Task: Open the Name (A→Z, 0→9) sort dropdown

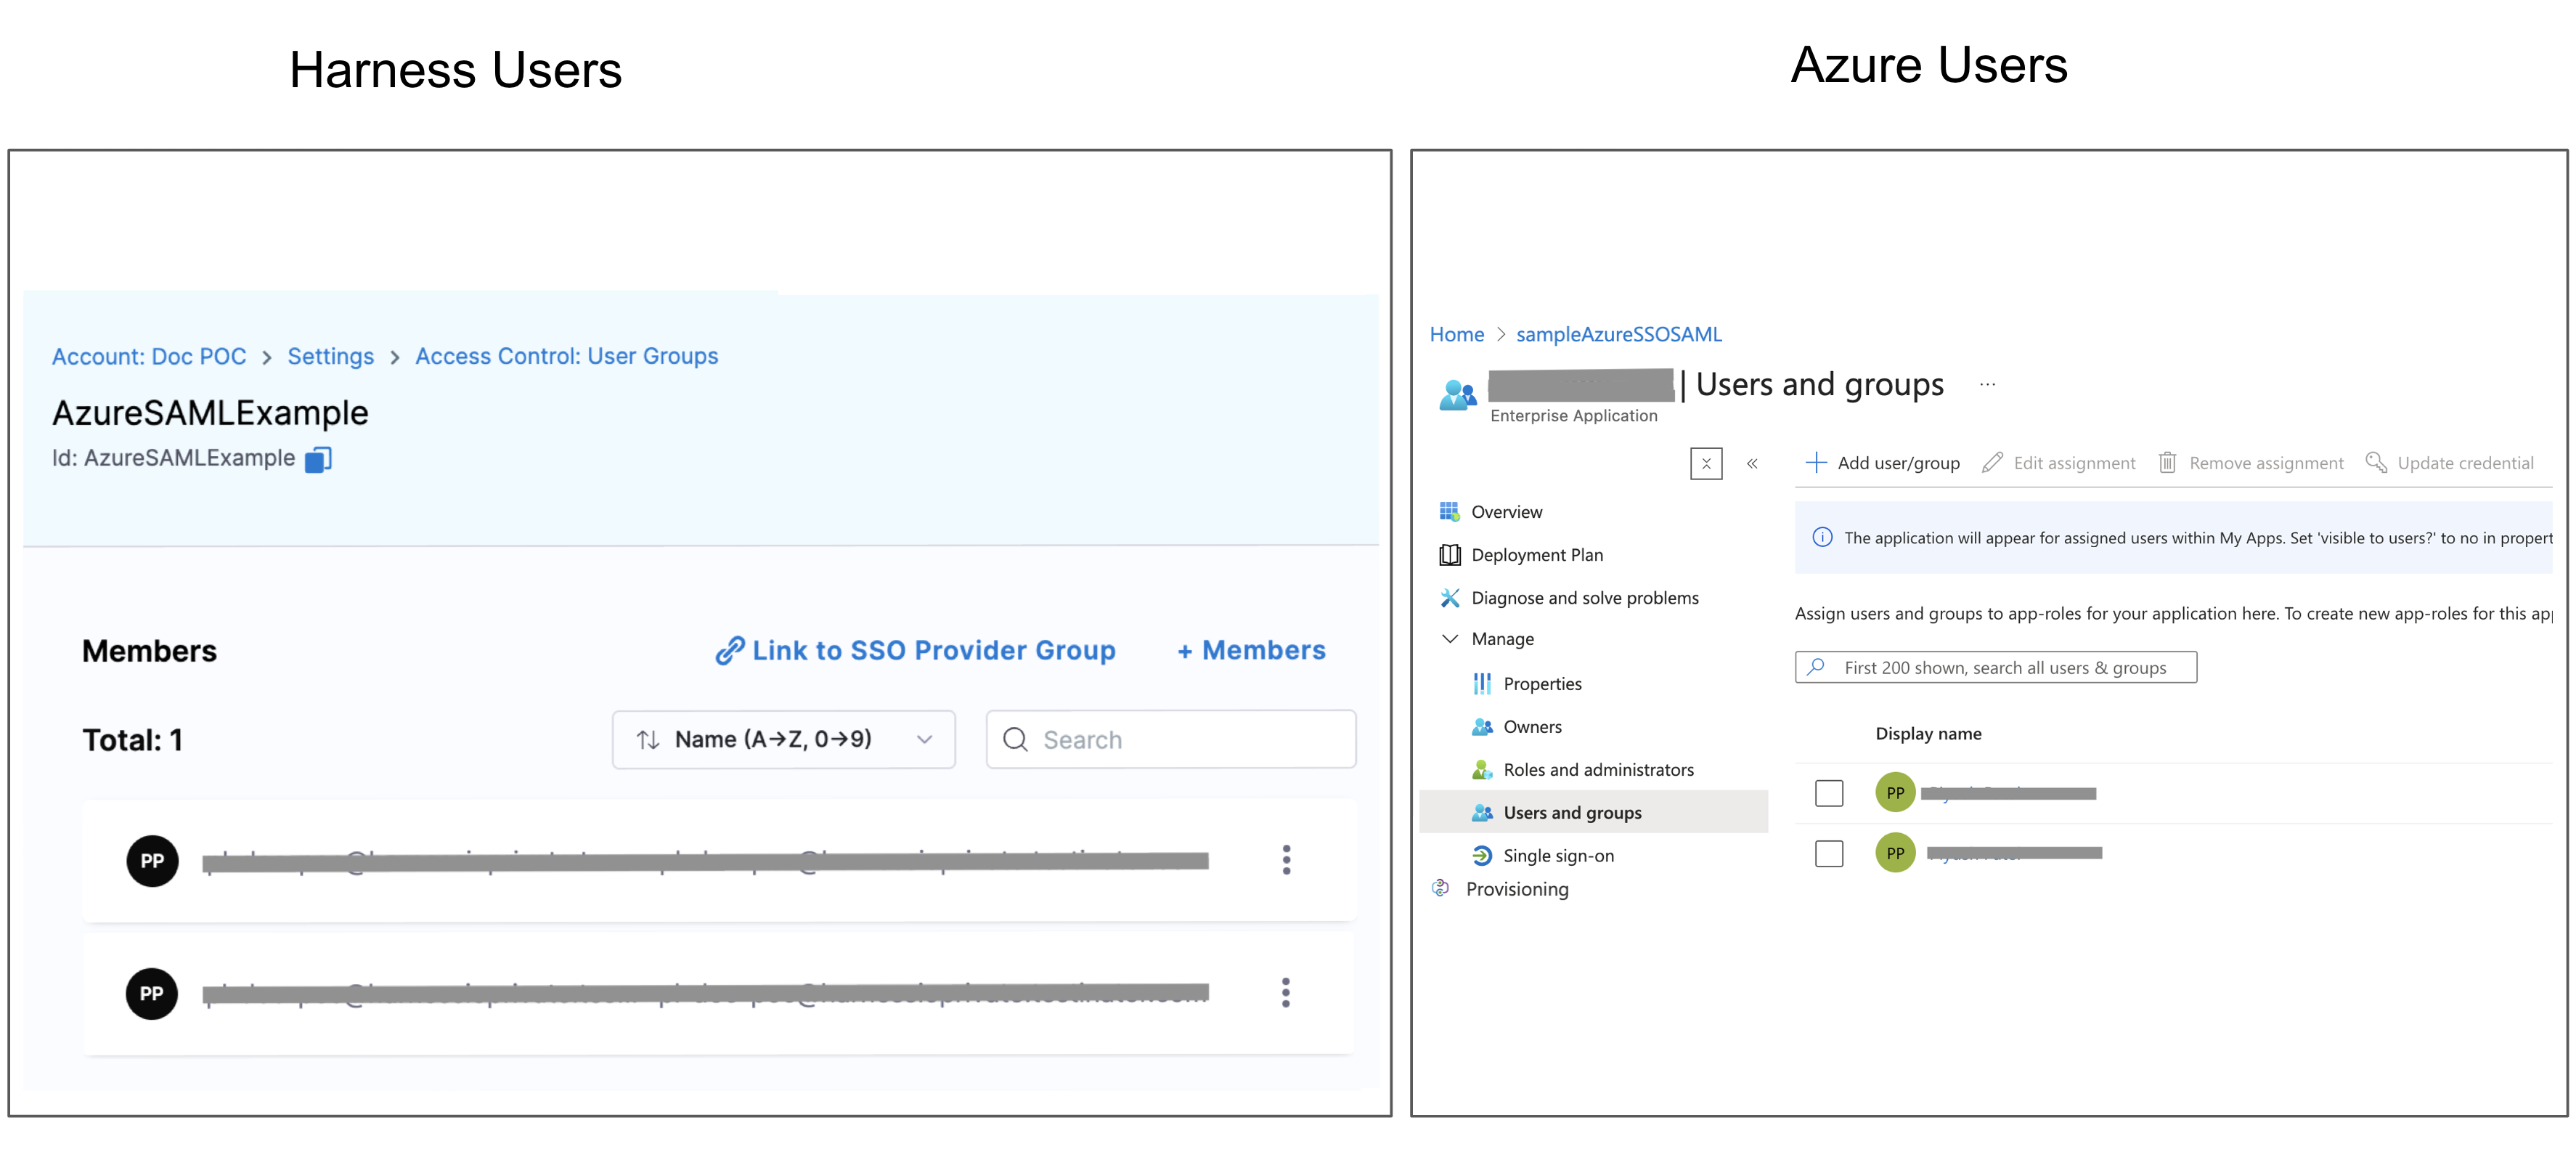Action: coord(783,740)
